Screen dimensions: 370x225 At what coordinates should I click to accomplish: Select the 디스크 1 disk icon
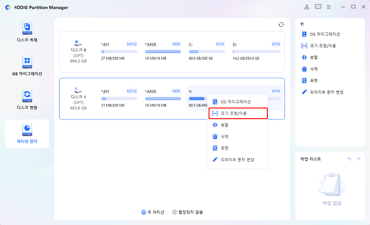coord(78,91)
